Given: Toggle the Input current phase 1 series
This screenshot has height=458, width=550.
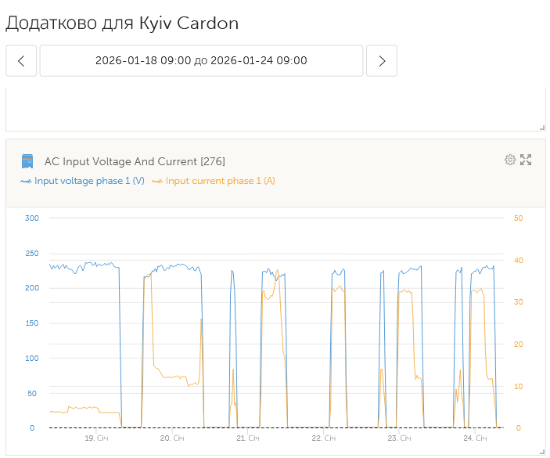Looking at the screenshot, I should (220, 181).
